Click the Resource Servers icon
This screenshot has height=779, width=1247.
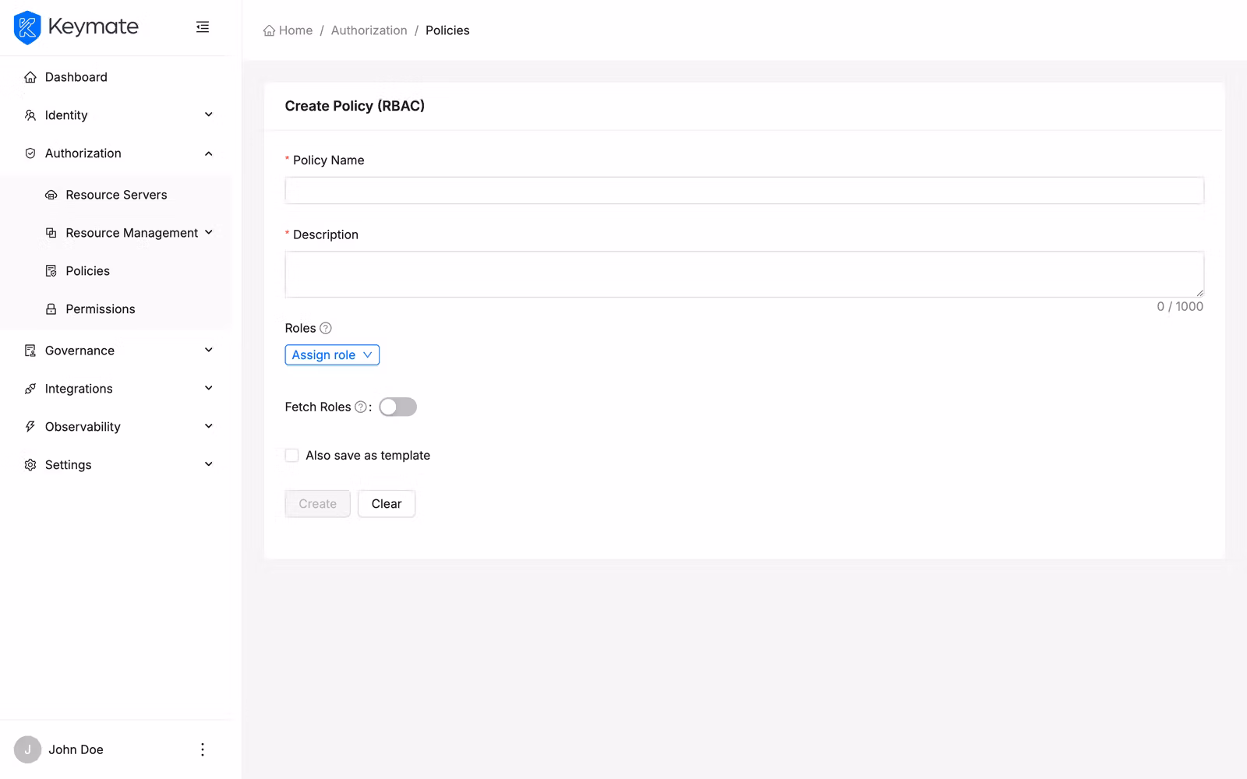point(51,194)
